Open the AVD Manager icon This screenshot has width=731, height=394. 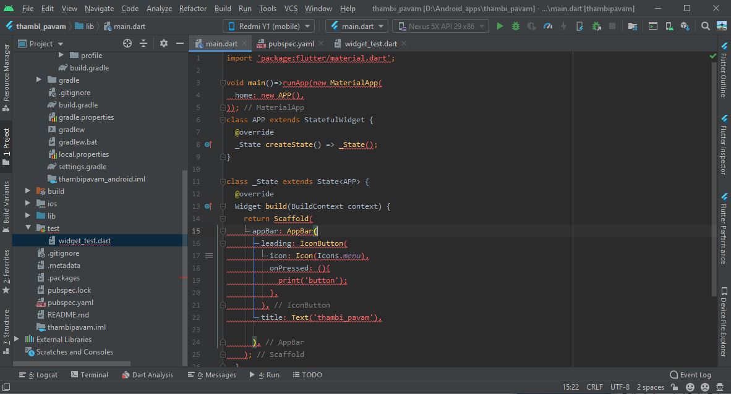669,26
